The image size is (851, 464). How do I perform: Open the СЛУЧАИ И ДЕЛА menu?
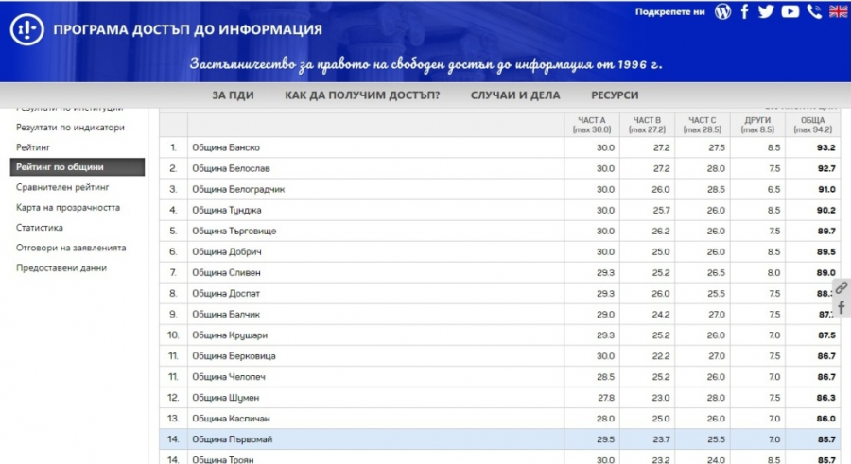point(515,95)
